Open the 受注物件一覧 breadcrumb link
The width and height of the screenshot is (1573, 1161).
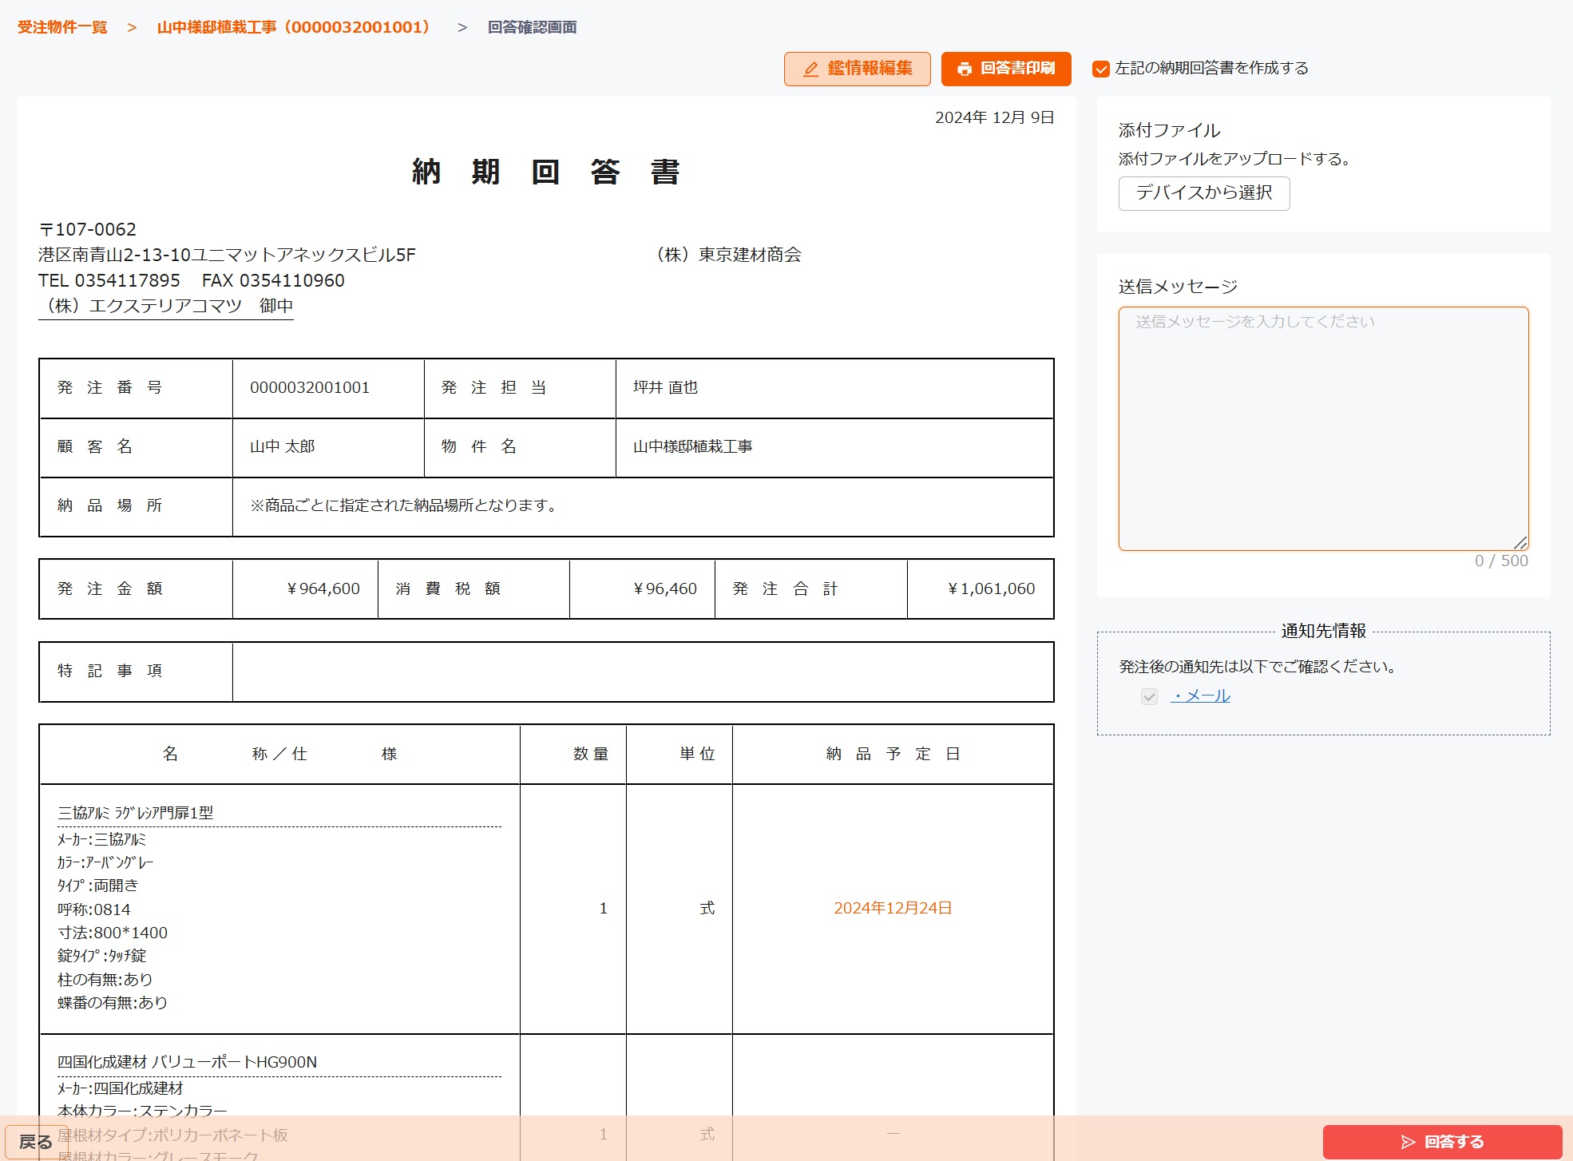tap(62, 27)
